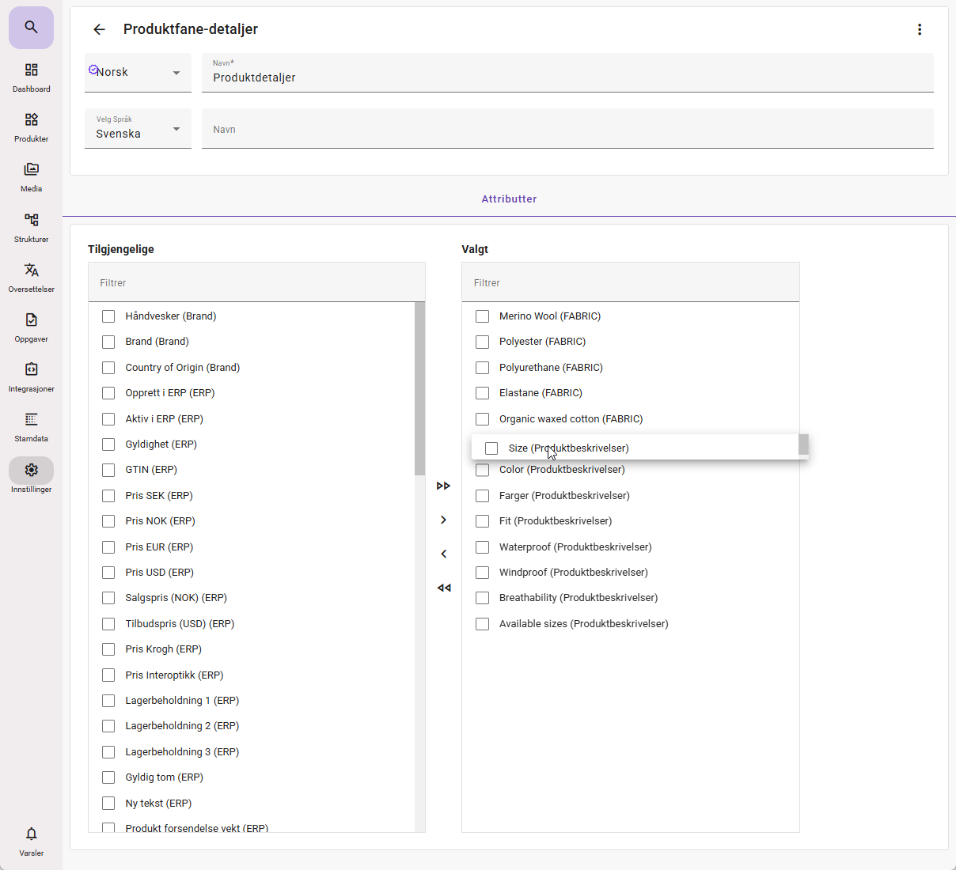Tick the Pris NOK (ERP) checkbox

108,521
